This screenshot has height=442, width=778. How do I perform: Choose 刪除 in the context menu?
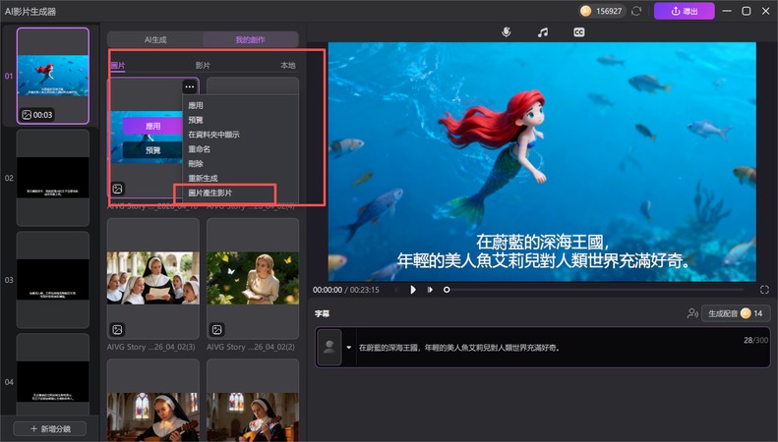(196, 163)
